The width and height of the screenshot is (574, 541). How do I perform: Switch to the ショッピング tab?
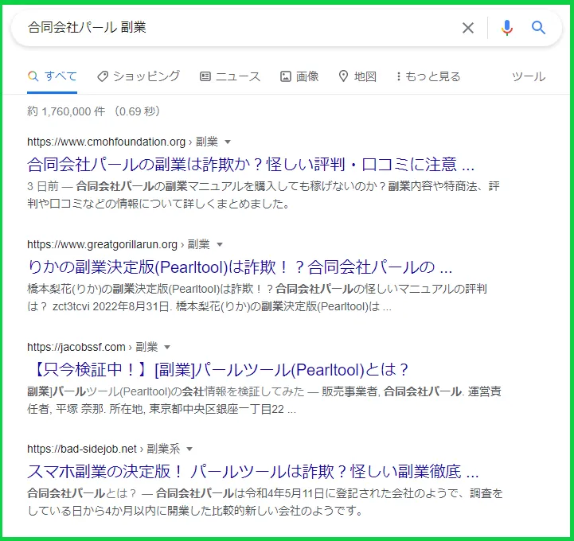click(x=139, y=76)
